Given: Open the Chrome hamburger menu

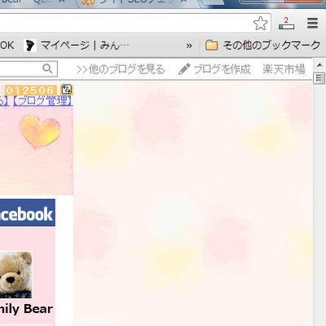Looking at the screenshot, I should pyautogui.click(x=312, y=24).
